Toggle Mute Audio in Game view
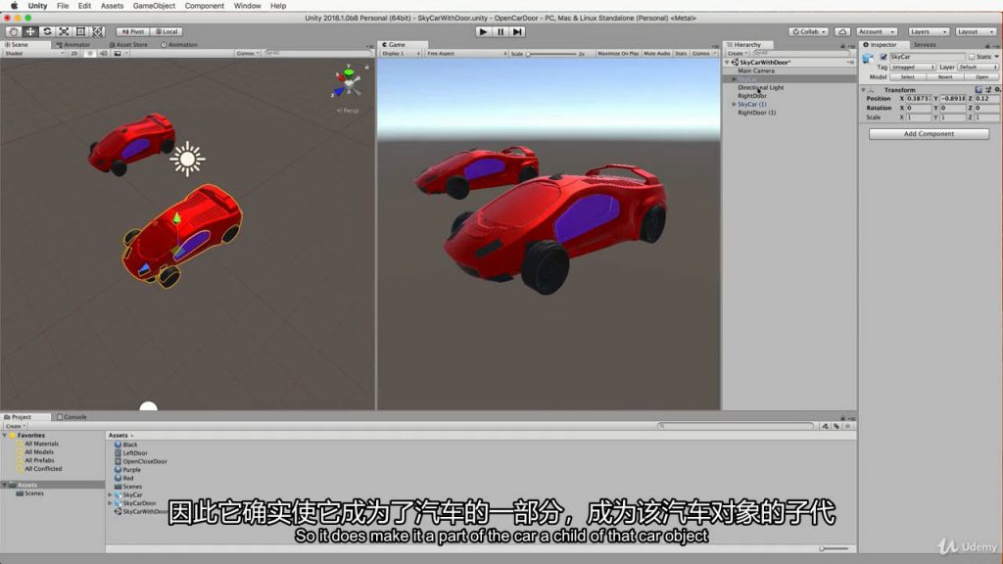 coord(657,54)
